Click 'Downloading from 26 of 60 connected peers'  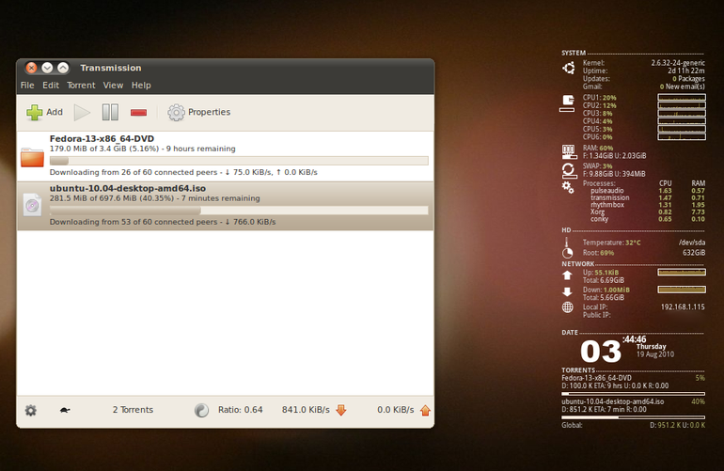point(134,172)
